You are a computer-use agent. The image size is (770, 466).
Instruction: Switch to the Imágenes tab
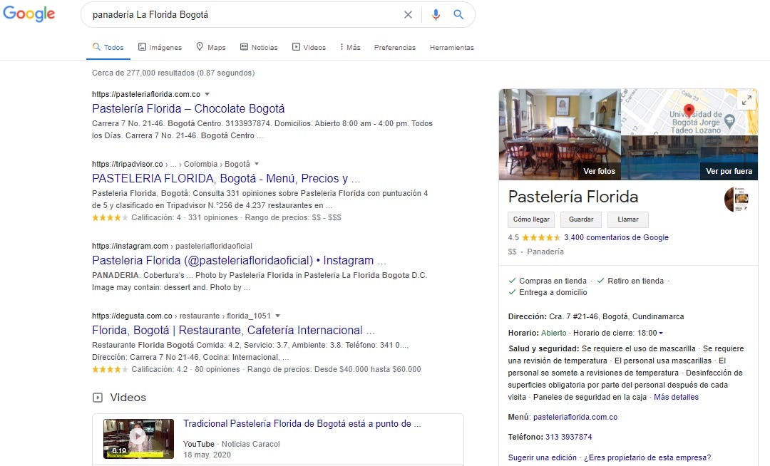(x=160, y=48)
